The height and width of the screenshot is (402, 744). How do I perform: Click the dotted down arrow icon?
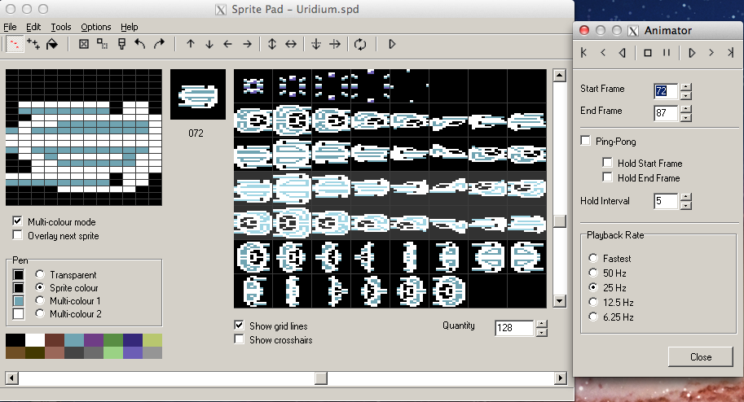[x=316, y=44]
